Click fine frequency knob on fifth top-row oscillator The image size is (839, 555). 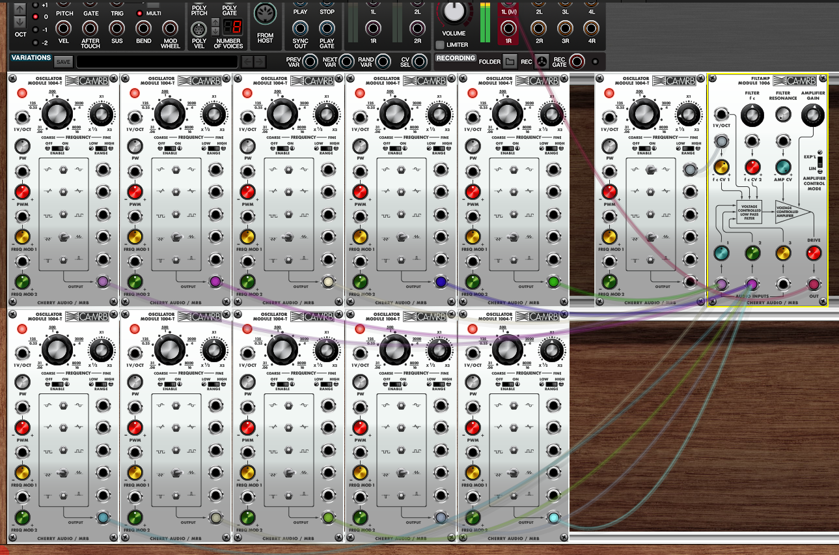click(x=551, y=116)
